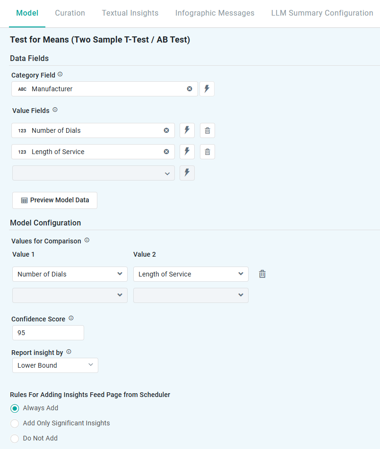Screen dimensions: 380x449
Task: Click Preview Model Data button
Action: (55, 200)
